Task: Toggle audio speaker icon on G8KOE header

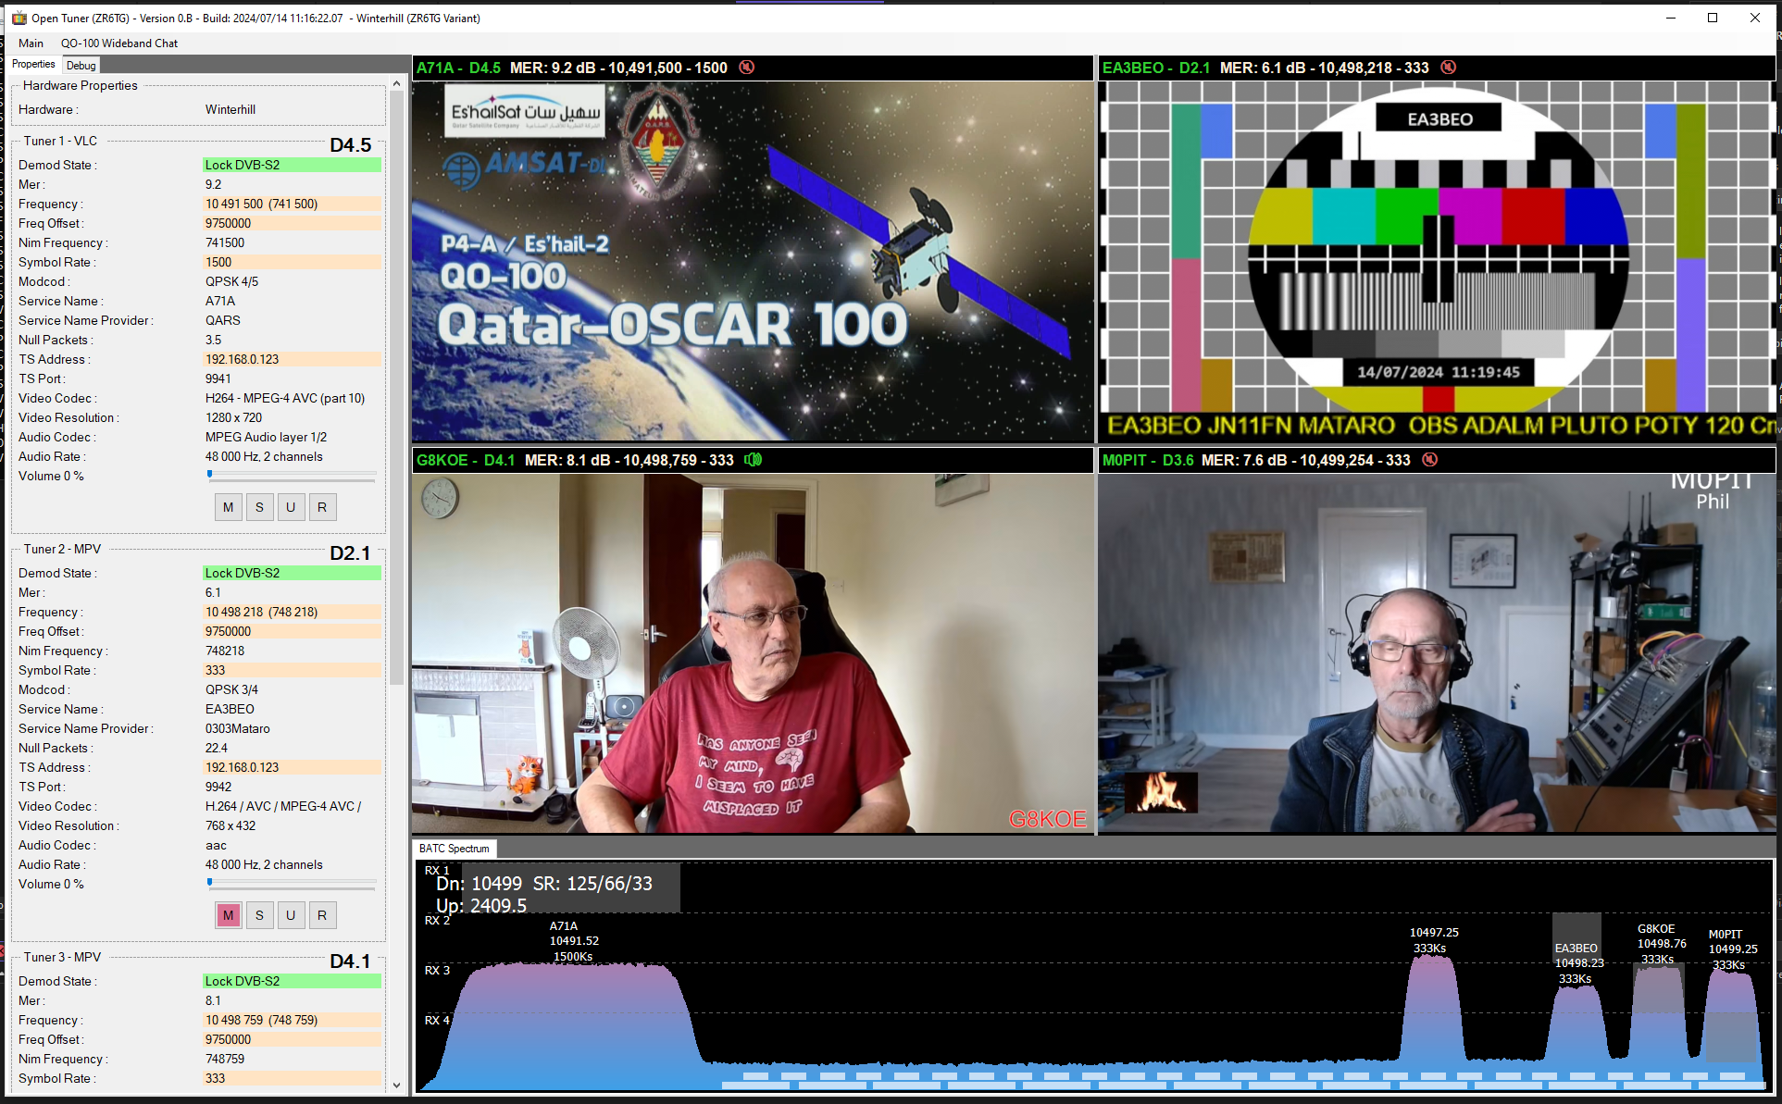Action: tap(754, 460)
